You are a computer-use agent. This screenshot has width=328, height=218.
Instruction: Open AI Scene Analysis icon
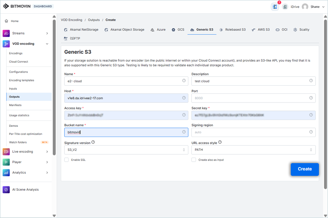6,190
